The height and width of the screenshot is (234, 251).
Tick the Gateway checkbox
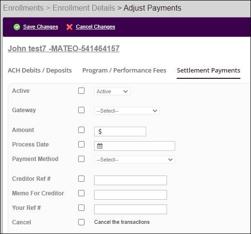tap(81, 110)
